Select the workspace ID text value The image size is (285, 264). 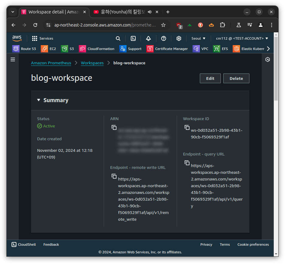(217, 134)
